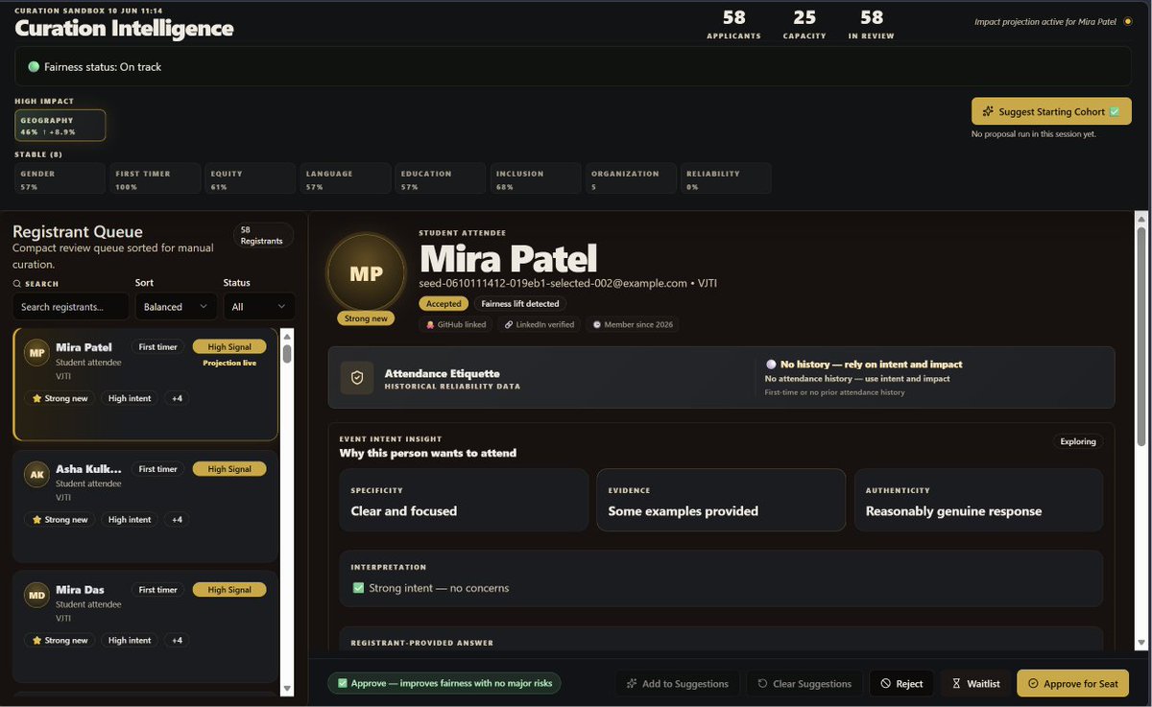Select the Language metric tile
Image resolution: width=1152 pixels, height=707 pixels.
[346, 179]
